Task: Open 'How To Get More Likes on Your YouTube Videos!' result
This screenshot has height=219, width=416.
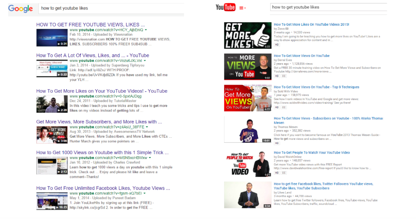Action: point(102,91)
